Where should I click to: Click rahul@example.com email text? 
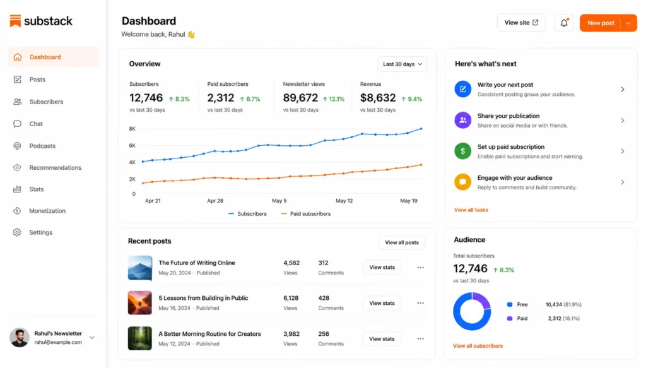[58, 342]
